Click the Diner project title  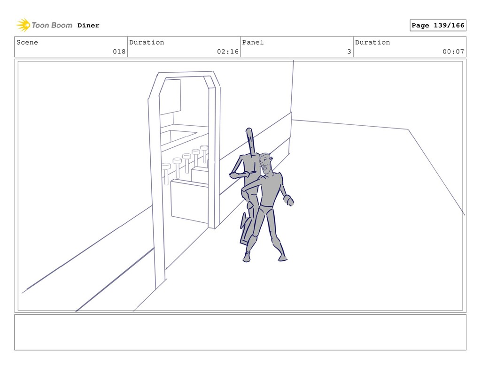[x=88, y=25]
